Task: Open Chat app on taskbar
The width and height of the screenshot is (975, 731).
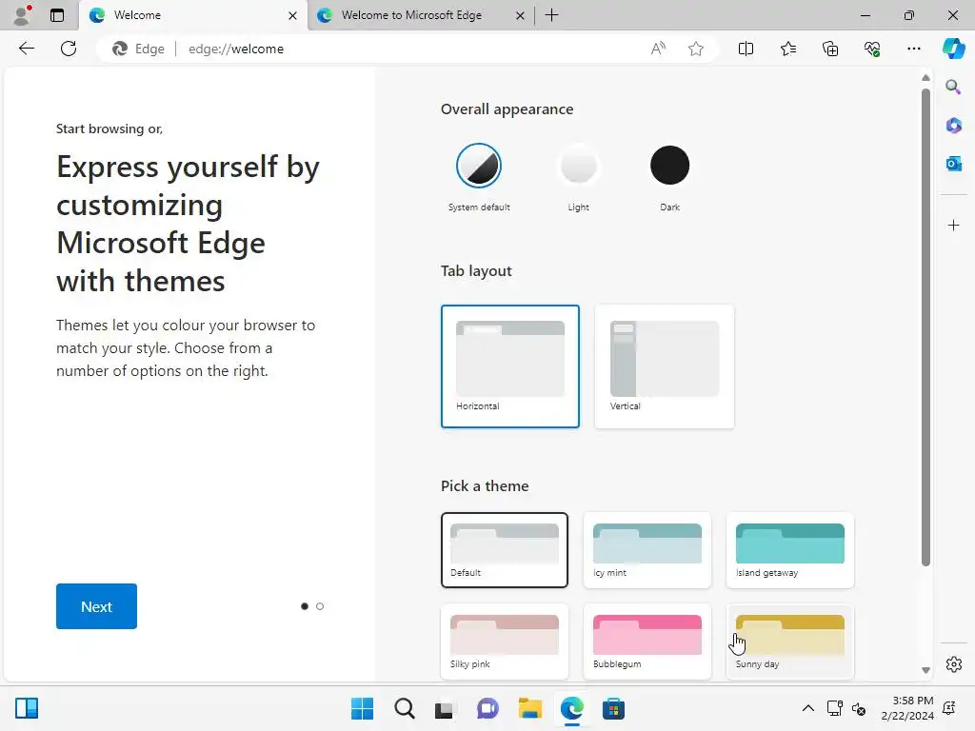Action: click(x=487, y=708)
